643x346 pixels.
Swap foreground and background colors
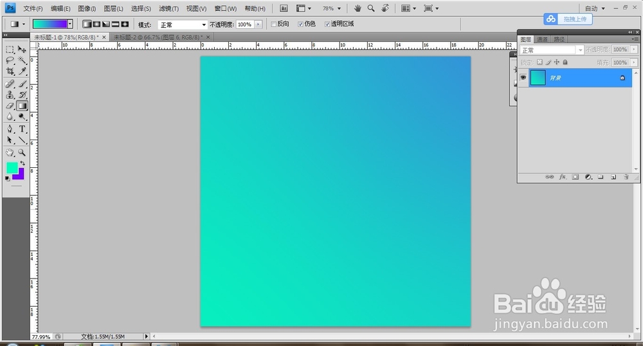tap(23, 163)
